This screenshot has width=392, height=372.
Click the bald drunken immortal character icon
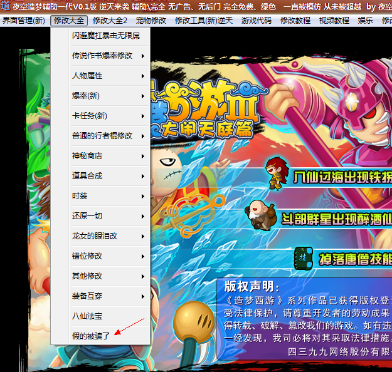point(260,215)
